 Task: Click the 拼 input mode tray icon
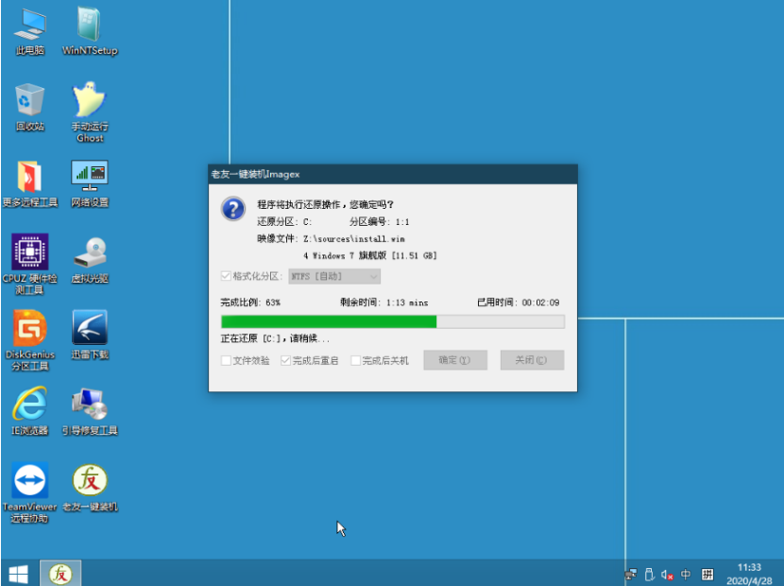[x=707, y=575]
